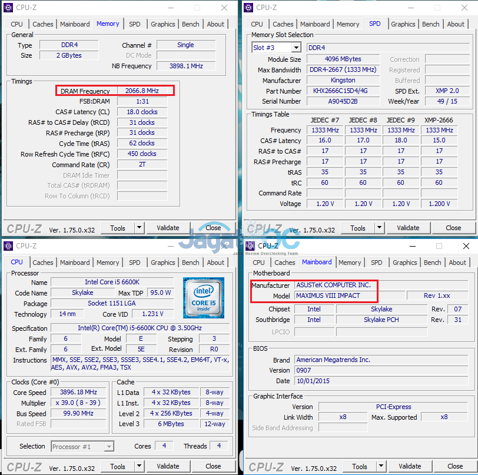Select the Memory tab in the Mainboard window
The height and width of the screenshot is (475, 478).
[x=350, y=263]
